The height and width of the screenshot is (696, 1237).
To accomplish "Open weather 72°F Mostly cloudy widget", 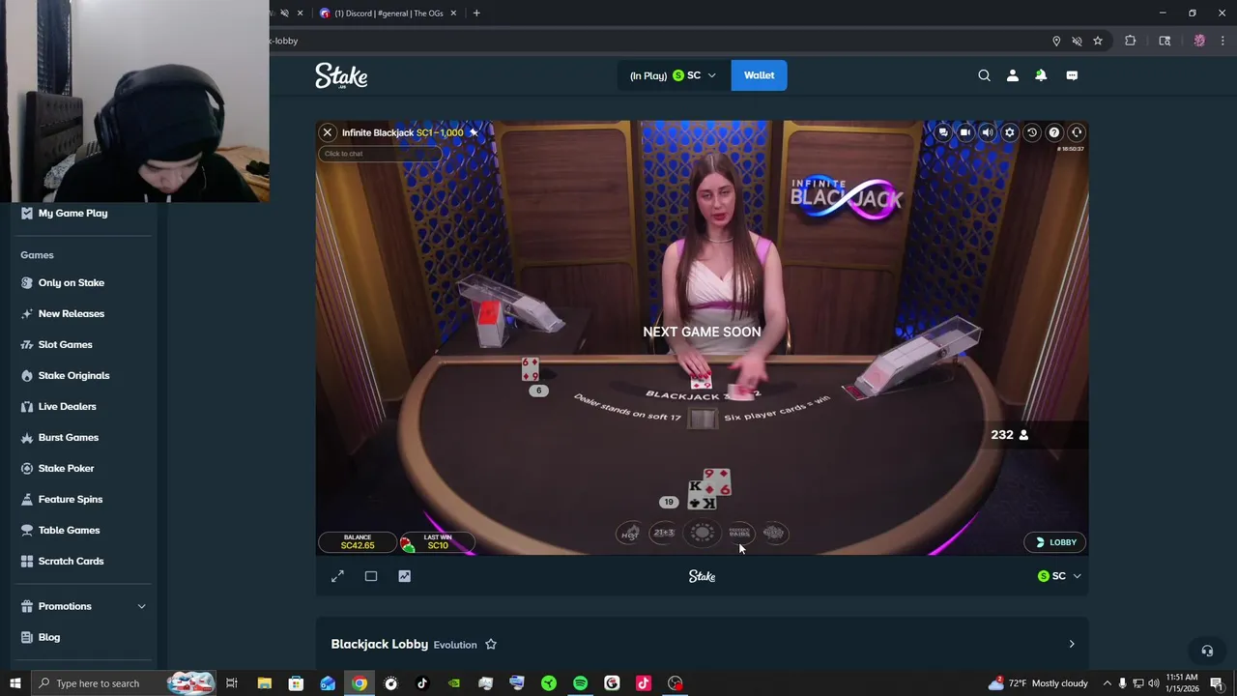I will [x=1037, y=683].
